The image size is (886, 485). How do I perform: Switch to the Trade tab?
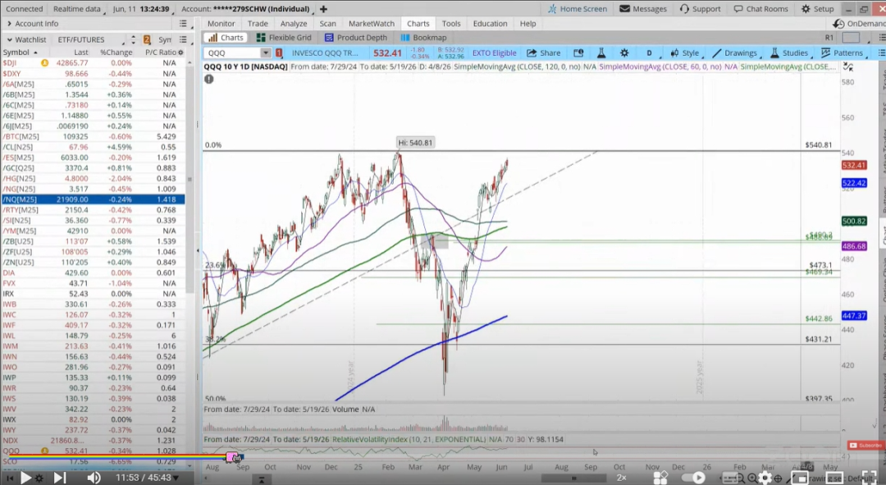point(258,24)
